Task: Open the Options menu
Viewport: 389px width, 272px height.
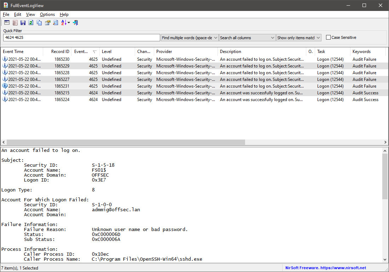Action: pyautogui.click(x=47, y=14)
